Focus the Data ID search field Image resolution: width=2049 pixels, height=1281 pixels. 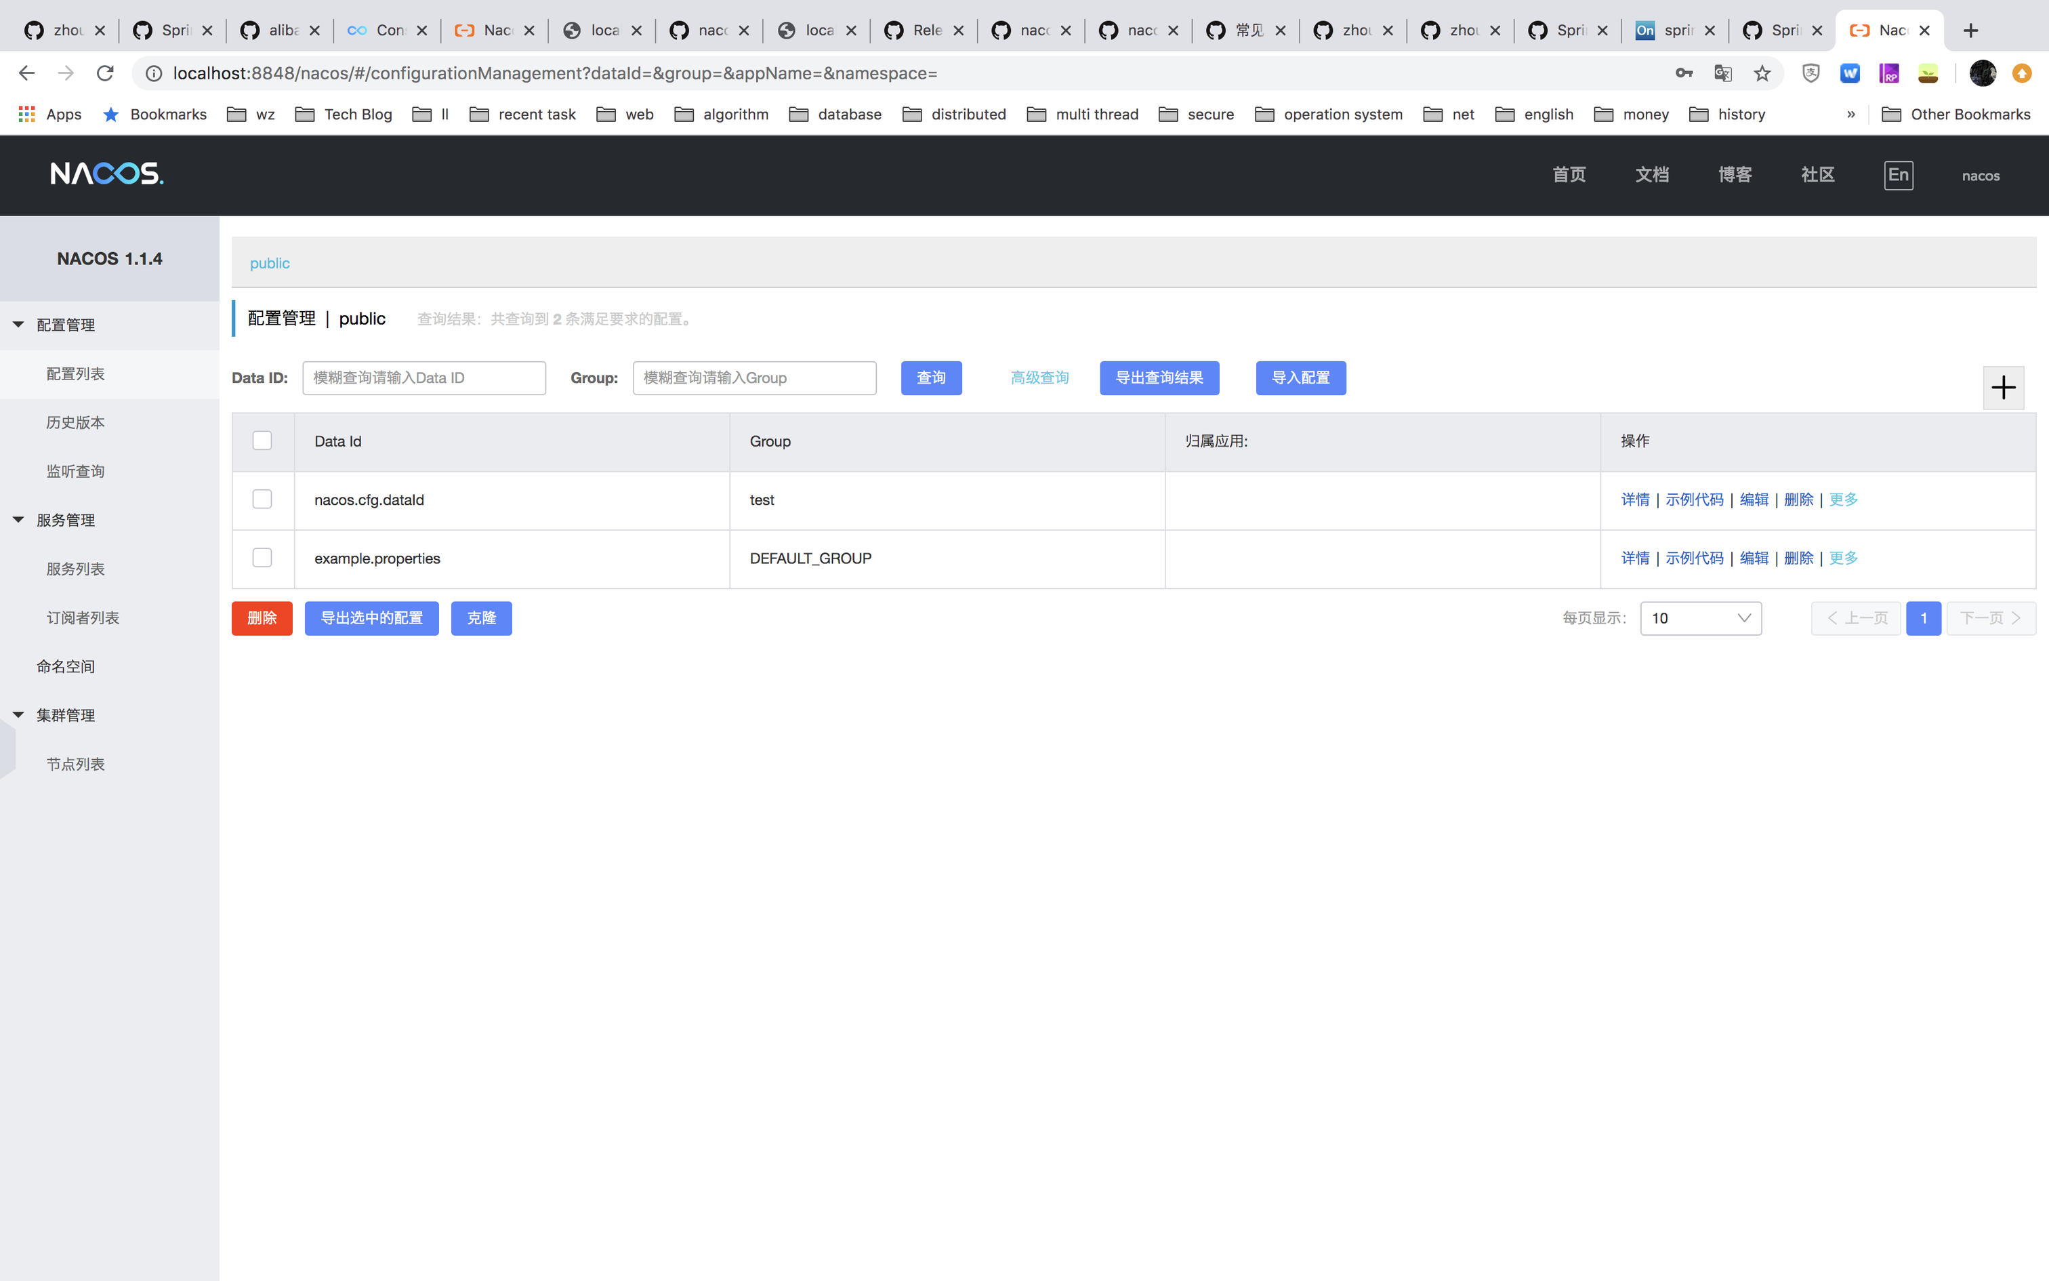tap(423, 378)
